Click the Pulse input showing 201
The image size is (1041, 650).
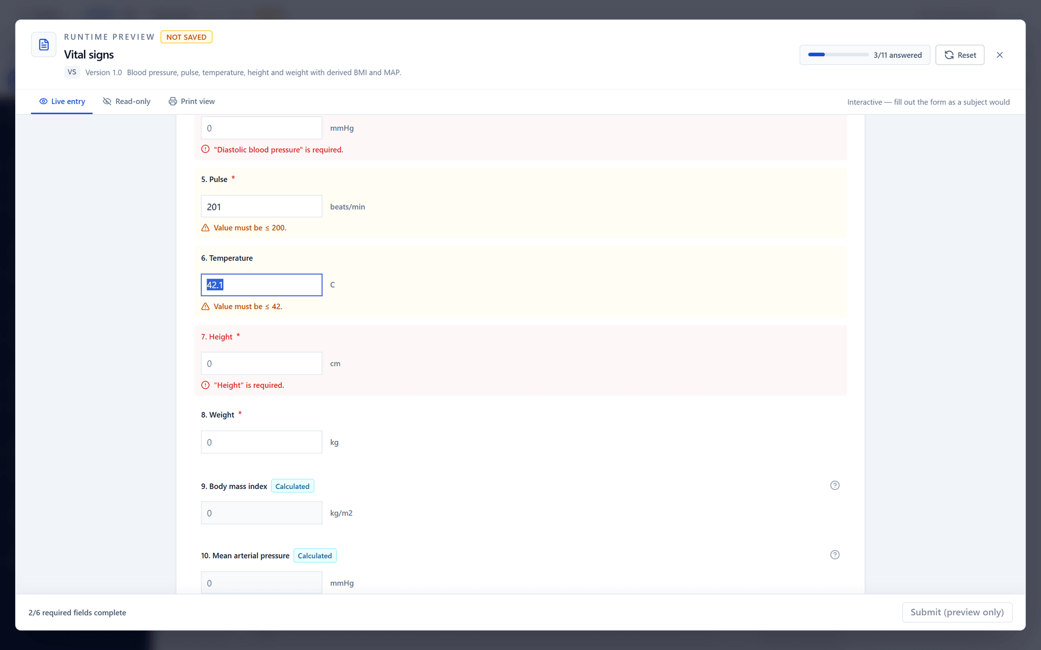click(x=261, y=206)
